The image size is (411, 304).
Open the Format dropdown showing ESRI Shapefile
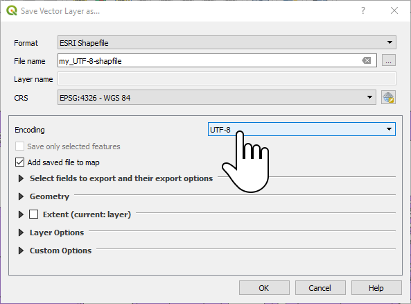[227, 42]
